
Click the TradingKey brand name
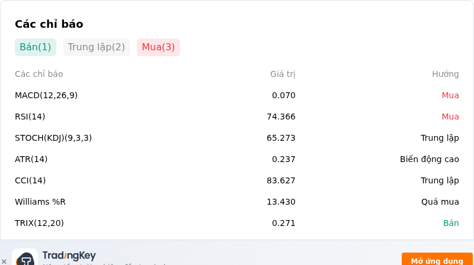coord(69,256)
